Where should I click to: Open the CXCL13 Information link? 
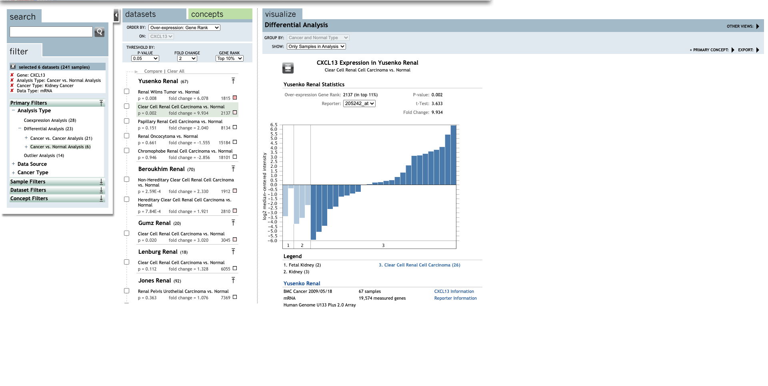pos(454,291)
